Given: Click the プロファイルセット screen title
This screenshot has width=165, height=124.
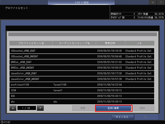Looking at the screenshot, I should pyautogui.click(x=17, y=8).
